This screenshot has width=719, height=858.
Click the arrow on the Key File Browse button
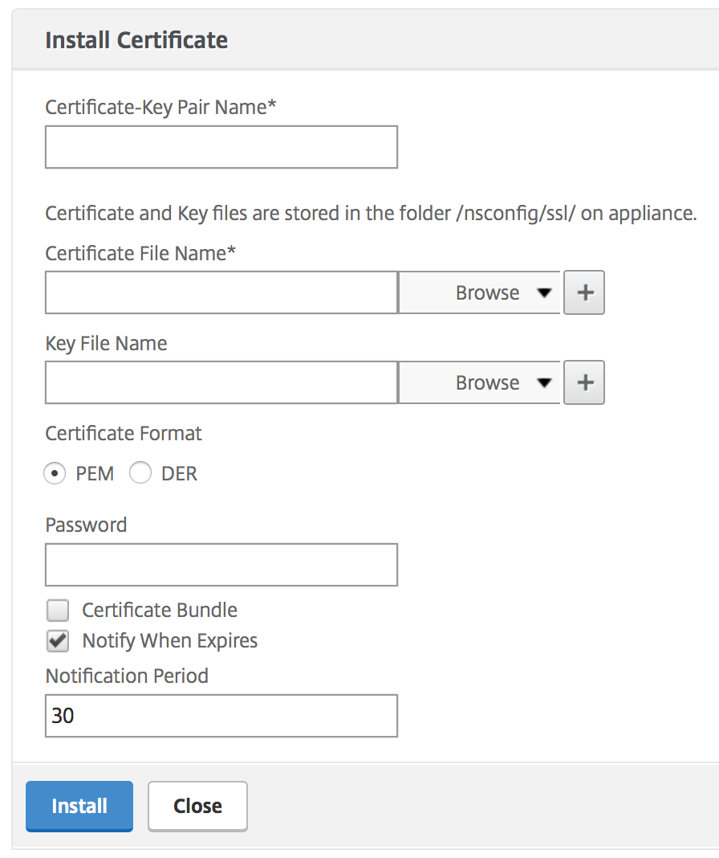(545, 382)
